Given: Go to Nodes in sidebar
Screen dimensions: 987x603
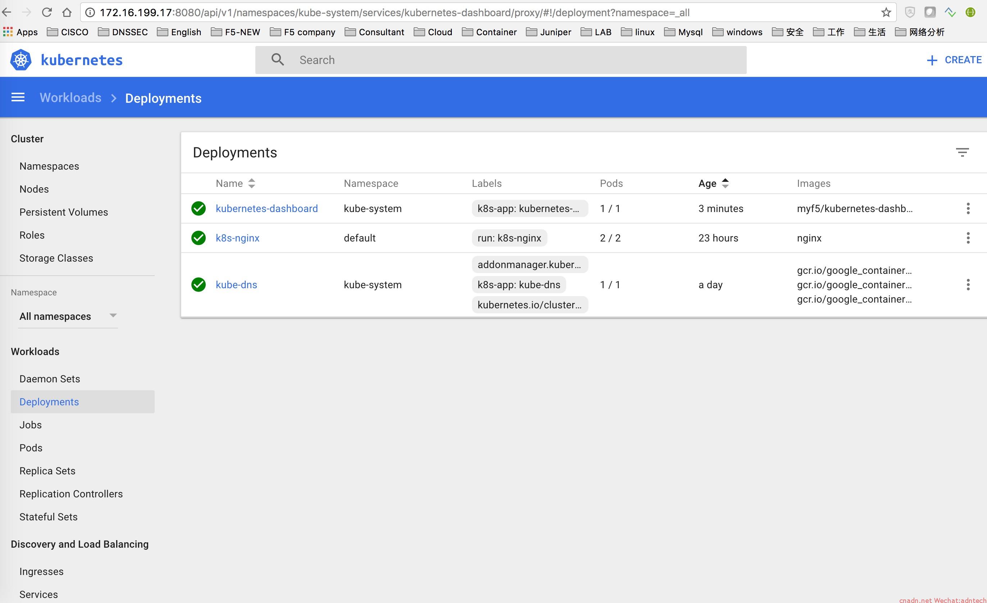Looking at the screenshot, I should [34, 189].
